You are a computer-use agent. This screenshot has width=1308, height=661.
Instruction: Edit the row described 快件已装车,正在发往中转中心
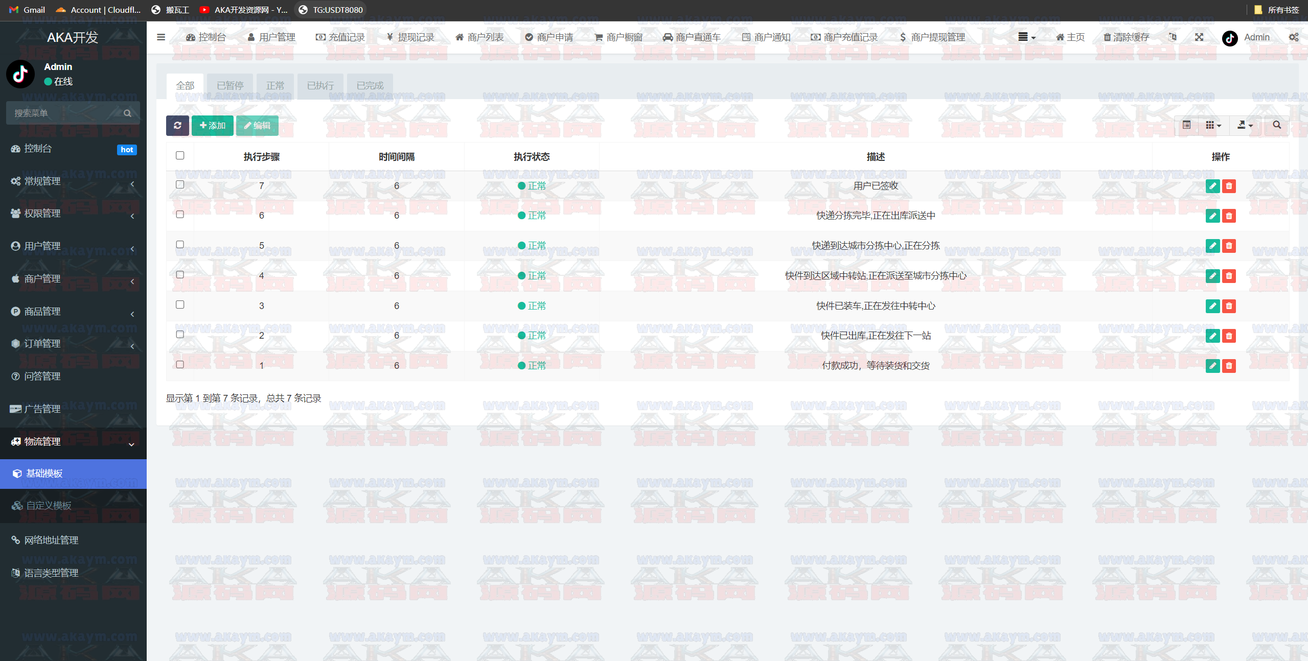point(1212,306)
